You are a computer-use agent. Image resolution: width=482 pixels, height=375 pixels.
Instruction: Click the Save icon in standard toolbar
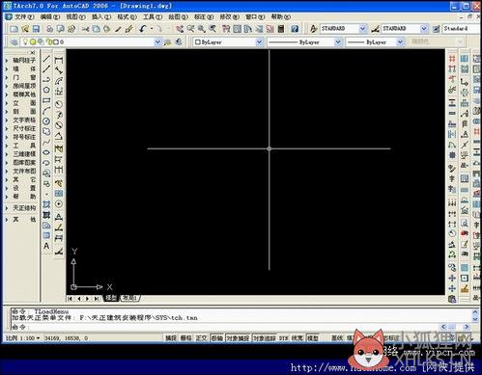click(x=36, y=29)
